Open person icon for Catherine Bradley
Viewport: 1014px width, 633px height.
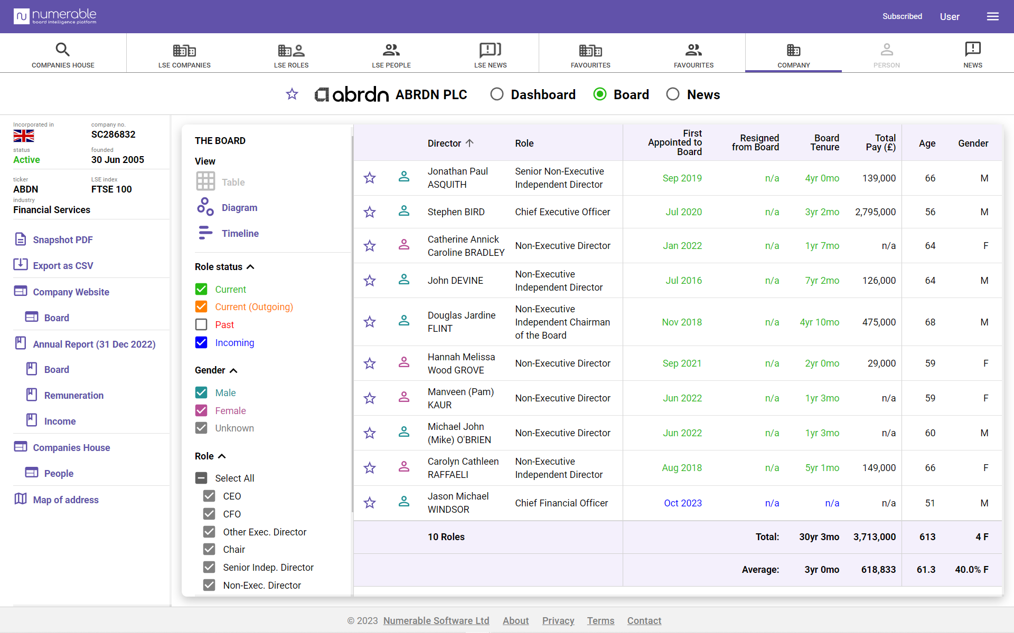coord(404,245)
